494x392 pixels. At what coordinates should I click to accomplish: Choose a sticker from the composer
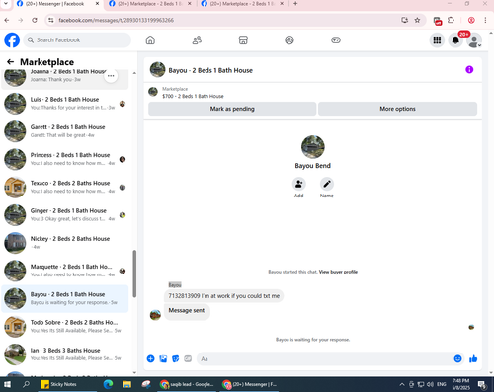(x=176, y=358)
